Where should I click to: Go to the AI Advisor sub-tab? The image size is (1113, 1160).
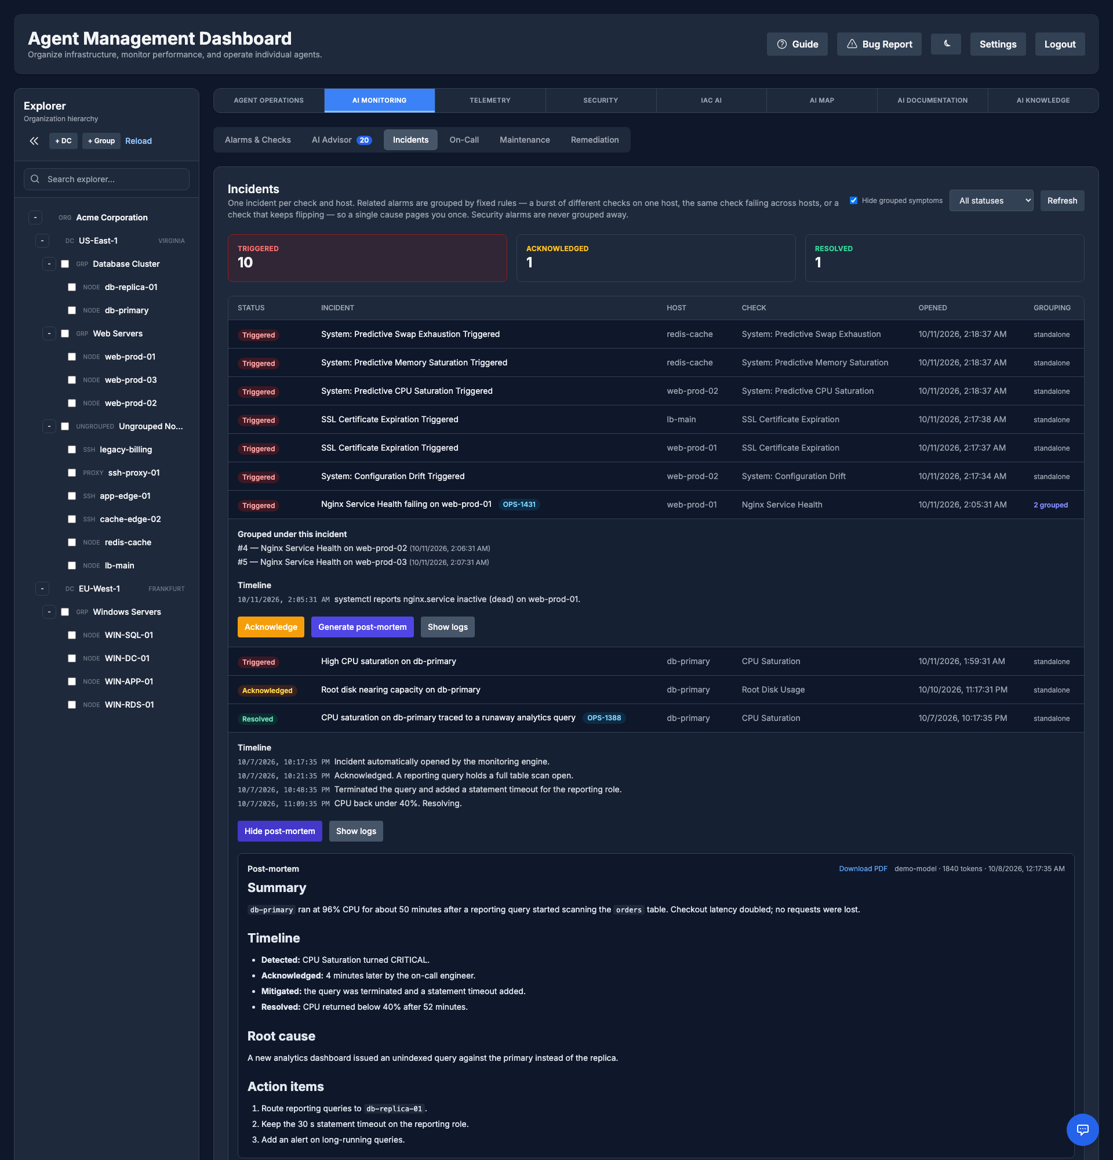click(341, 140)
